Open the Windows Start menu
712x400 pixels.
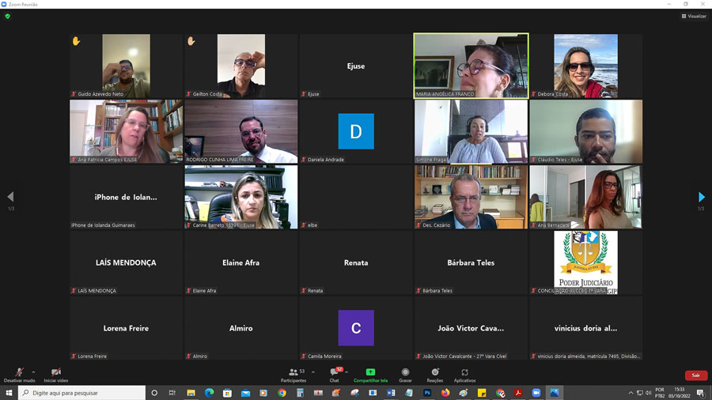[x=9, y=393]
